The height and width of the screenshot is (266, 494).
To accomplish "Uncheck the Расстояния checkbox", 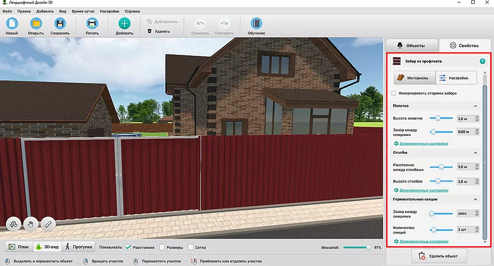I will pos(128,247).
